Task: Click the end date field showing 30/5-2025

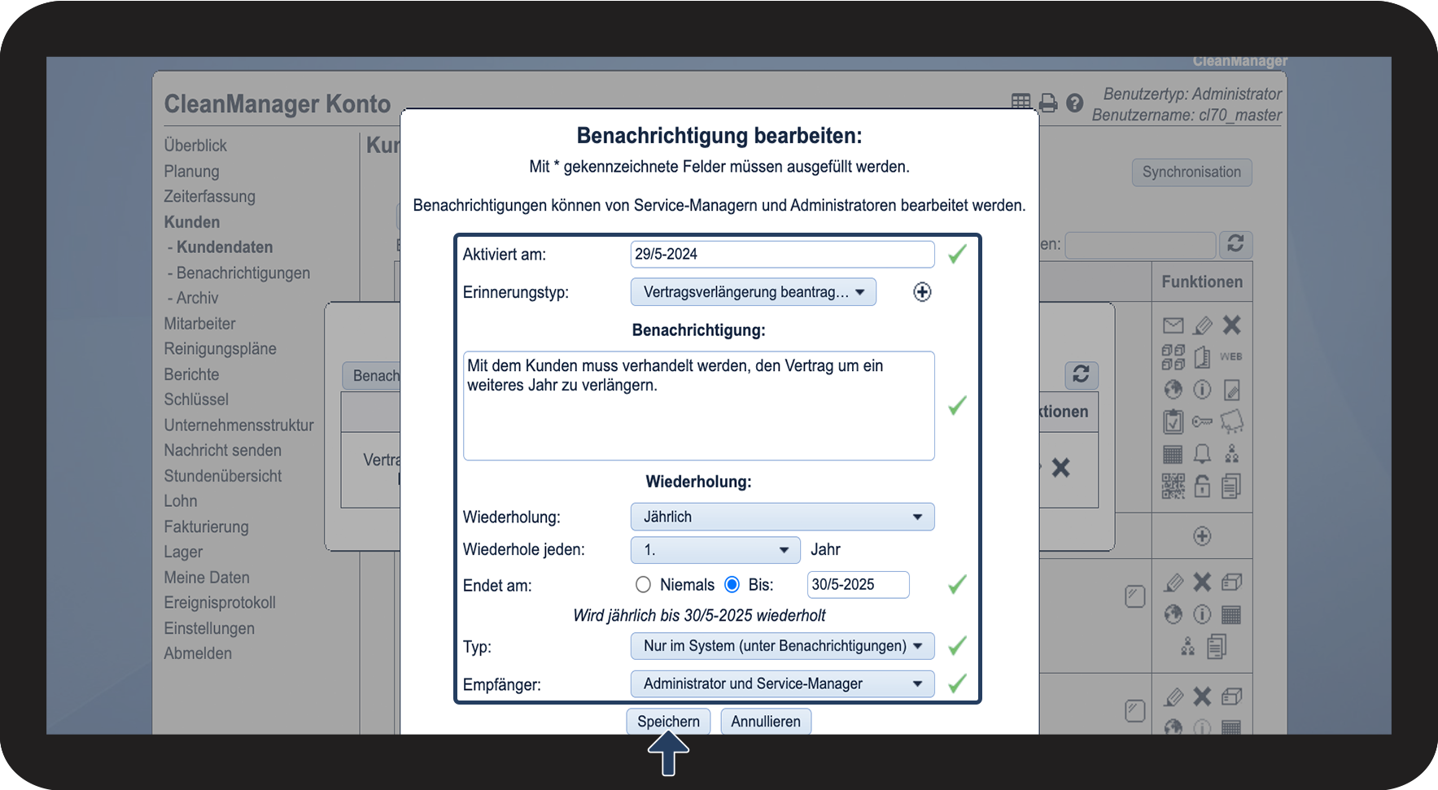Action: click(x=858, y=585)
